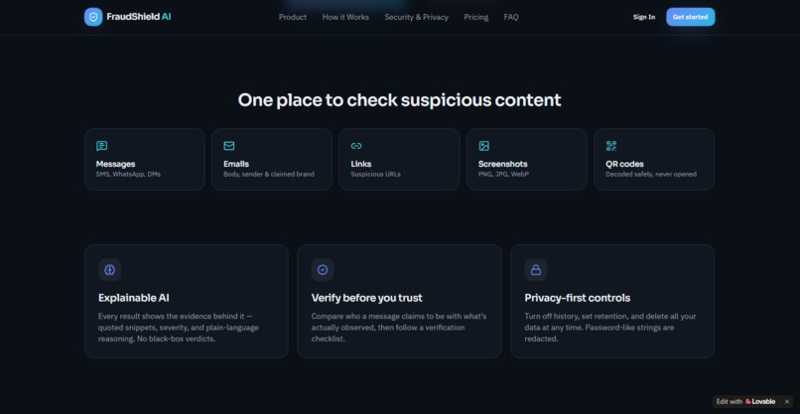
Task: Go to How it Works section
Action: (x=345, y=17)
